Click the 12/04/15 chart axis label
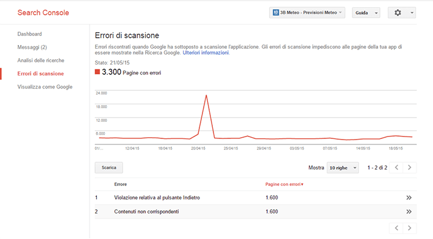This screenshot has height=239, width=433. click(x=132, y=149)
